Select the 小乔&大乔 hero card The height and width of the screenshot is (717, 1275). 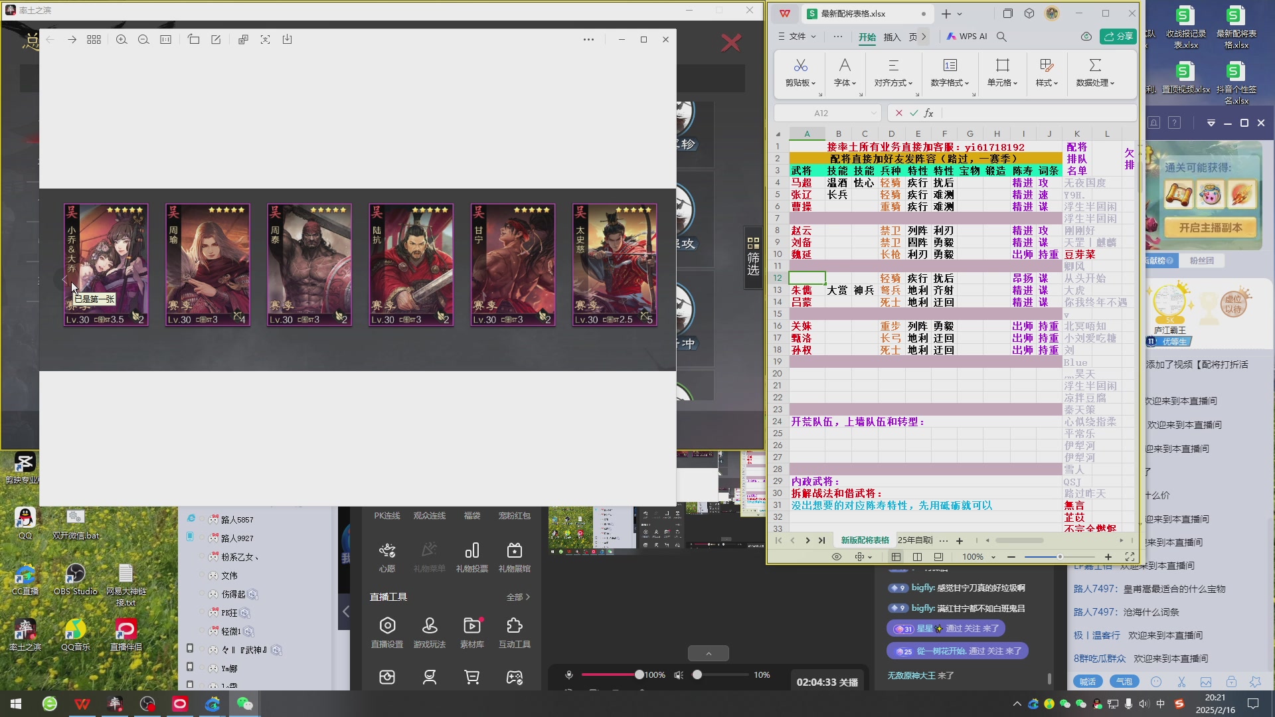point(106,265)
